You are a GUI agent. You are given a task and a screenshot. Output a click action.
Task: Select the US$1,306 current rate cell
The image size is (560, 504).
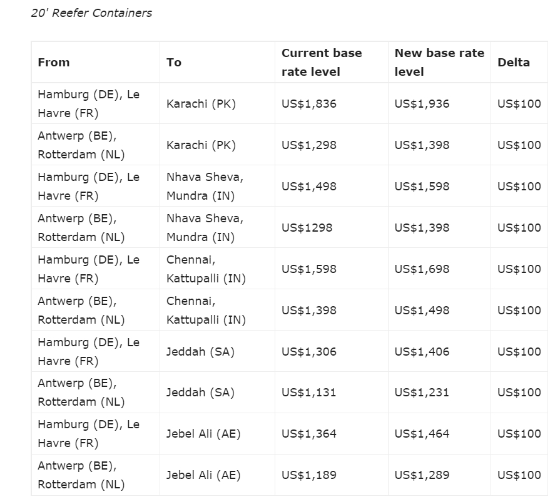coord(309,352)
